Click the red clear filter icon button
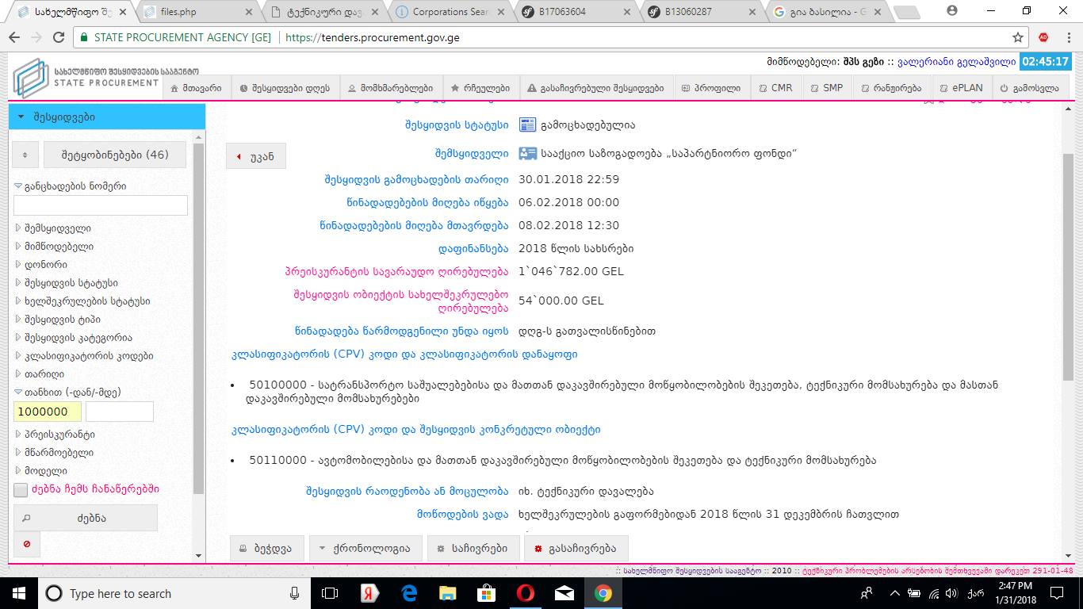1083x609 pixels. 27,544
